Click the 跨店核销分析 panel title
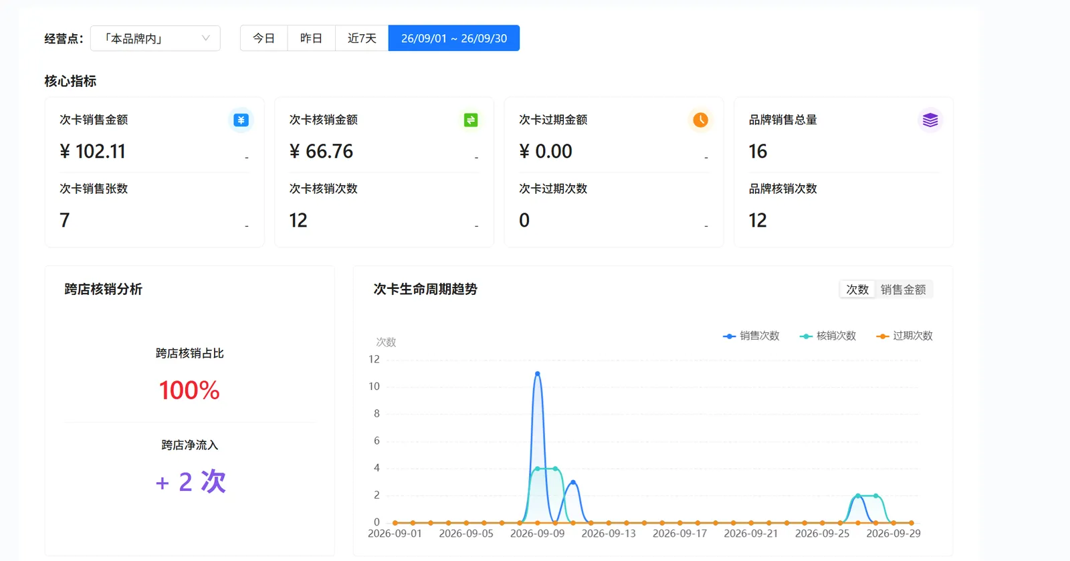This screenshot has height=561, width=1070. pos(103,289)
